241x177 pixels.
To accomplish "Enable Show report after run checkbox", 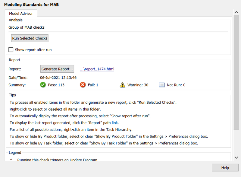I will pos(11,50).
